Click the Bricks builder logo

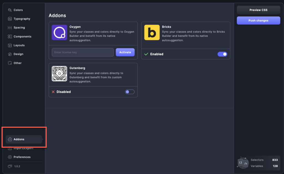[152, 33]
